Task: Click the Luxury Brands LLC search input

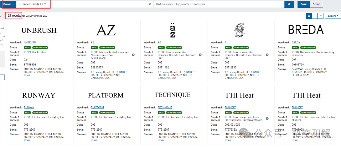Action: [82, 4]
